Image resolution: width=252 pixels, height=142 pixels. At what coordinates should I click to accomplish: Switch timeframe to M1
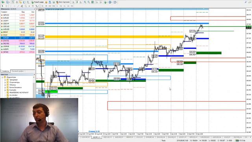43,6
